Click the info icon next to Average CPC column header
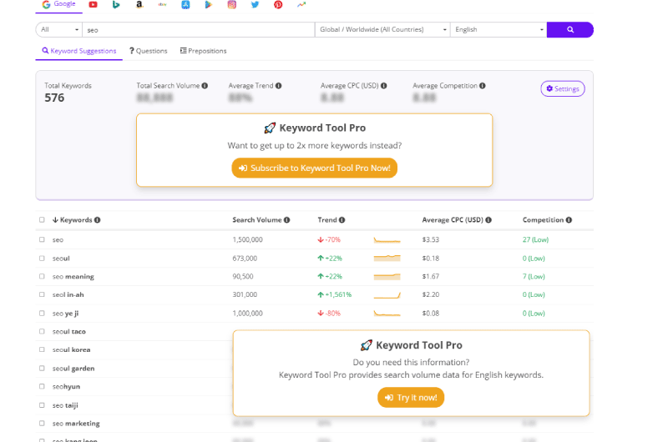Screen dimensions: 668x442 pyautogui.click(x=488, y=220)
